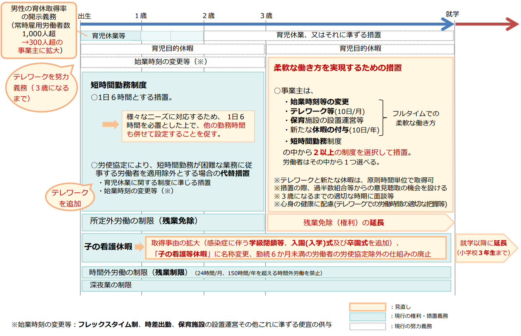This screenshot has width=521, height=336.
Task: Click the note "※テレワークと新たな休暇は、原則時間単位で取得可"
Action: 354,181
